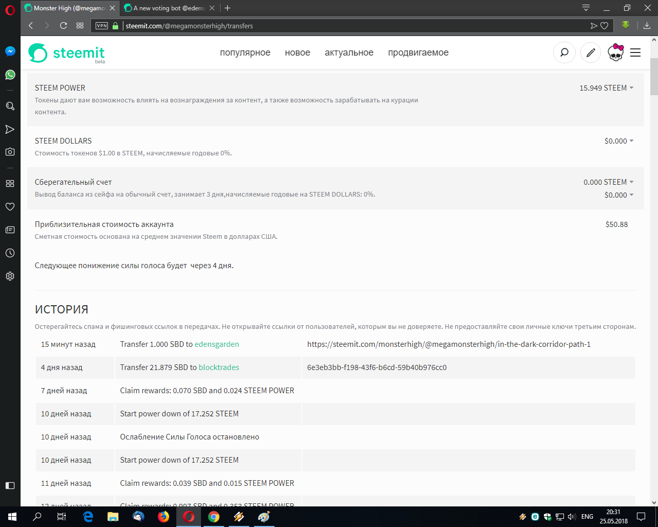Screen dimensions: 658x527
Task: Click 'Claim rewards: 0.070 SBD' entry
Action: (207, 391)
